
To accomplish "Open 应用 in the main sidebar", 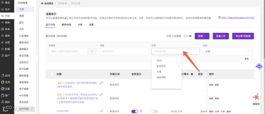I will click(6, 82).
